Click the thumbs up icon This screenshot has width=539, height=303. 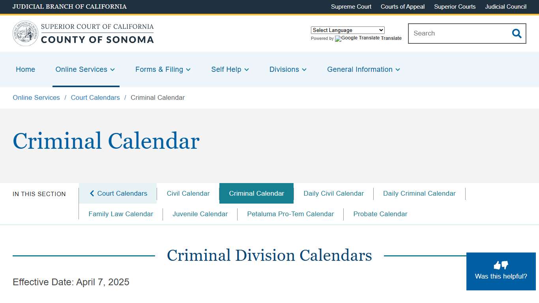(x=498, y=264)
